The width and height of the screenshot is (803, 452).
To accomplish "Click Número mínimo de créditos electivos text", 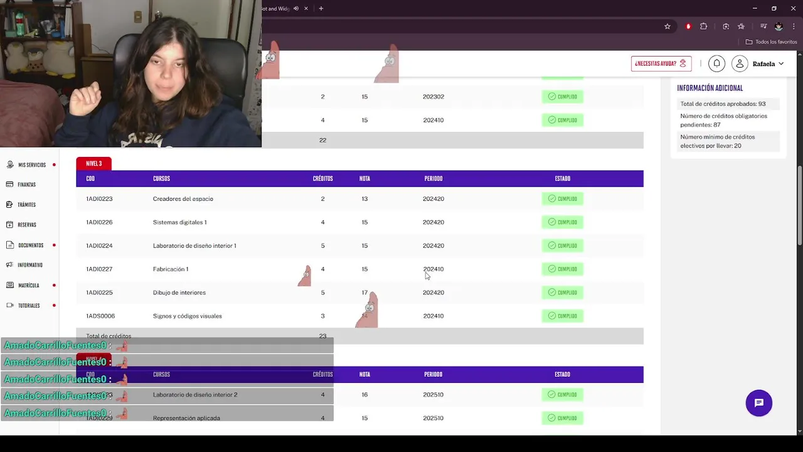I will point(718,141).
